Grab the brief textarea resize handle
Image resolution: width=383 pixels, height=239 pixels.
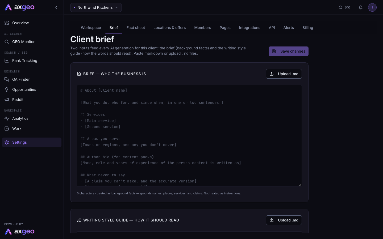(x=300, y=185)
